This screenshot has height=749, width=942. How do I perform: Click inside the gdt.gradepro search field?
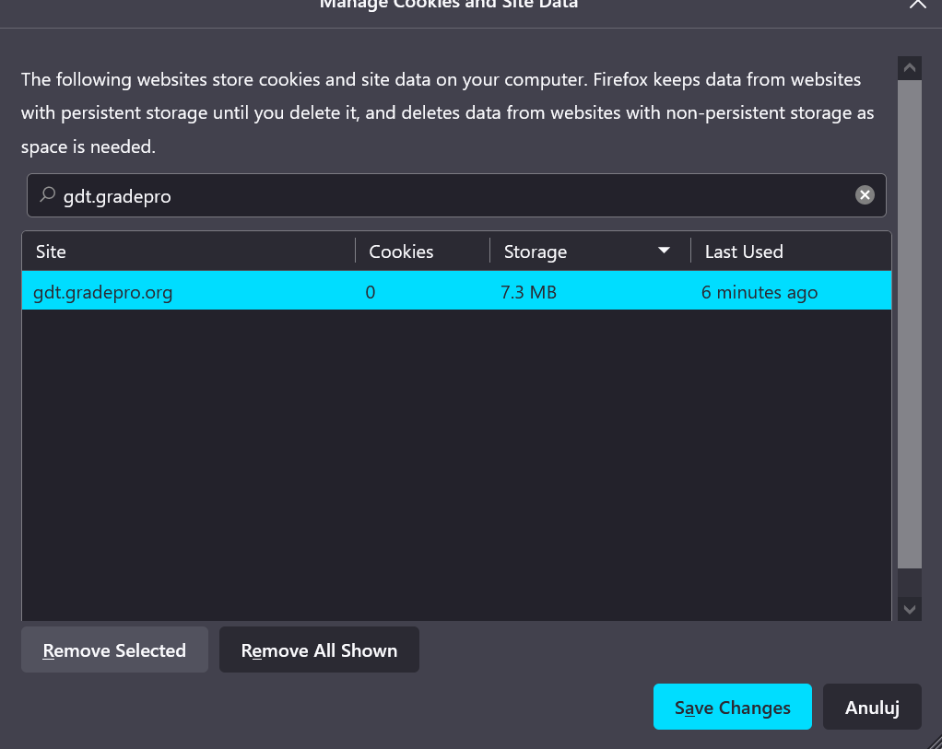pyautogui.click(x=369, y=195)
